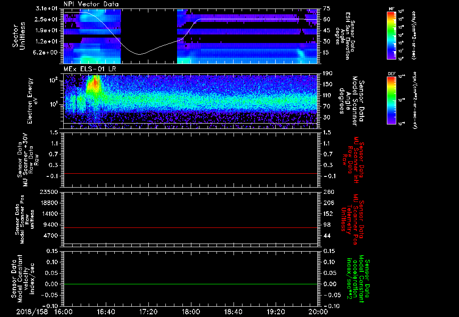Click the white sun elevation curve's minimum dip

pyautogui.click(x=140, y=54)
